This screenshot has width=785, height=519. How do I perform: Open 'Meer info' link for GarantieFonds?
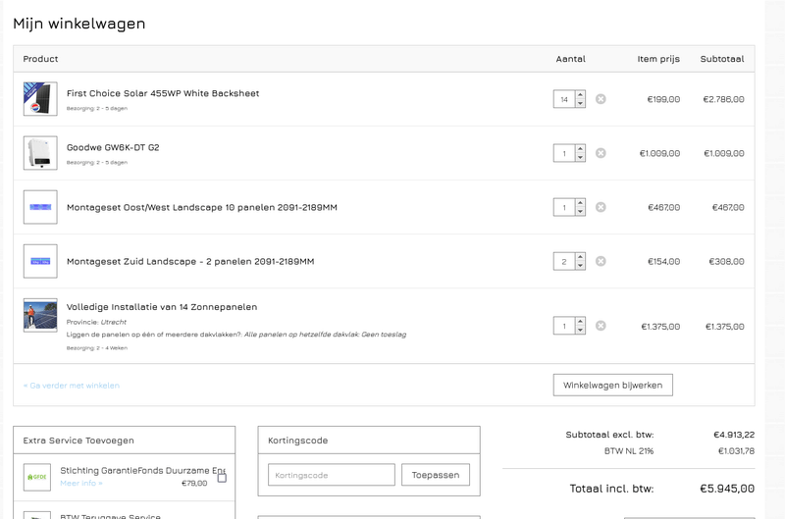(81, 483)
